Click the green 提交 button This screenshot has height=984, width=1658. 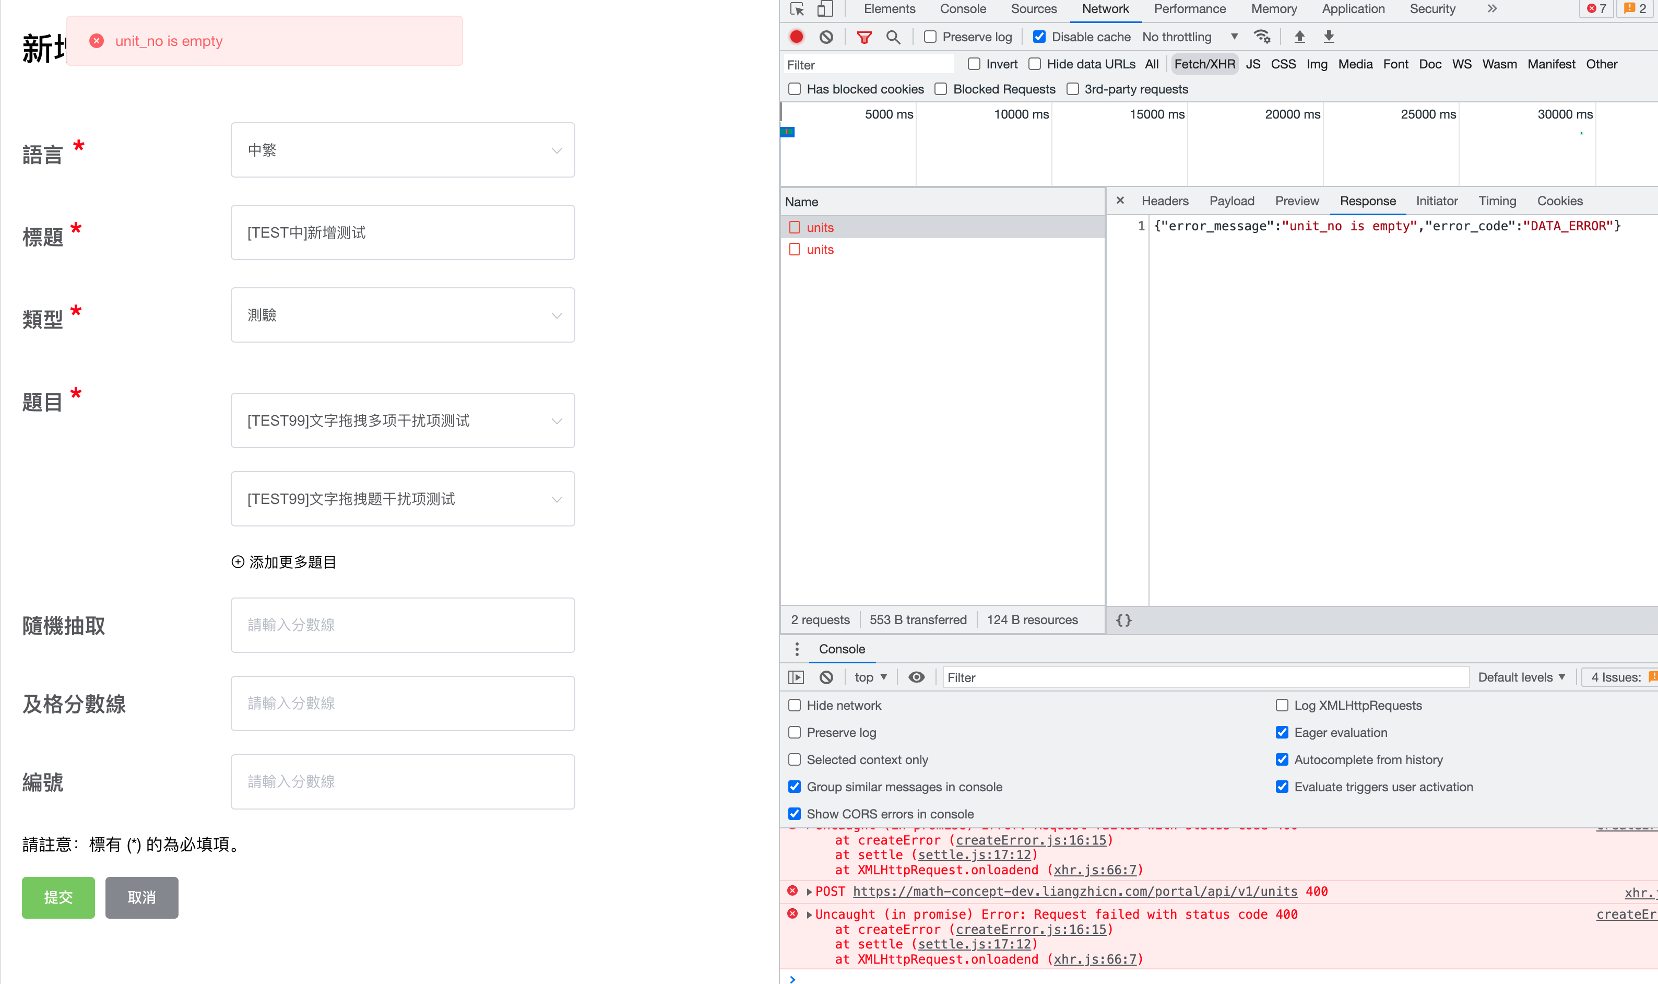pyautogui.click(x=58, y=898)
